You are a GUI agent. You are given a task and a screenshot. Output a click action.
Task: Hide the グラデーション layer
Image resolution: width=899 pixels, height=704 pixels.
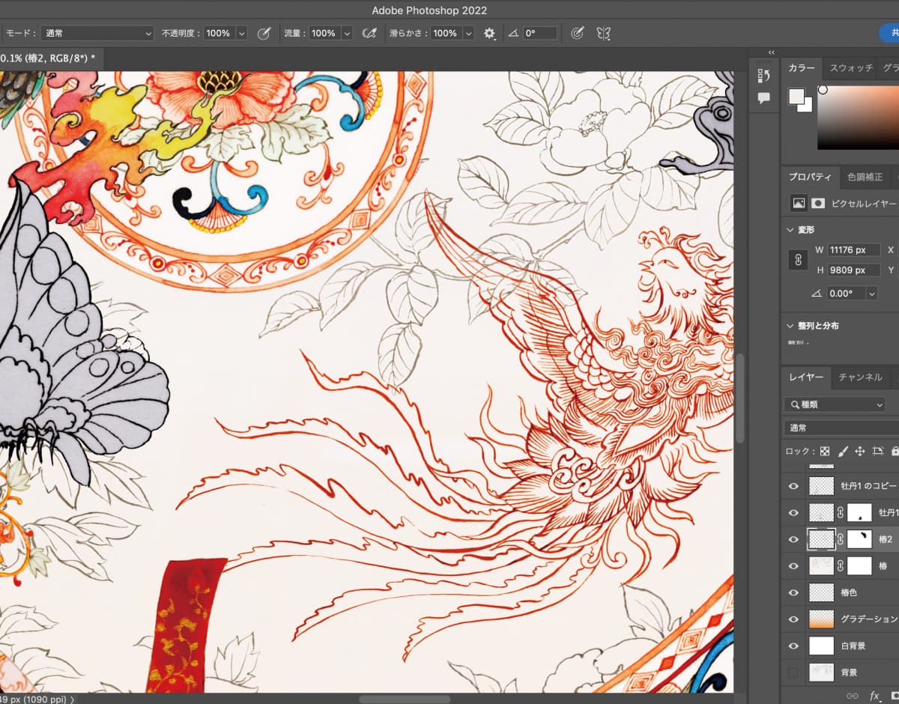(x=793, y=619)
